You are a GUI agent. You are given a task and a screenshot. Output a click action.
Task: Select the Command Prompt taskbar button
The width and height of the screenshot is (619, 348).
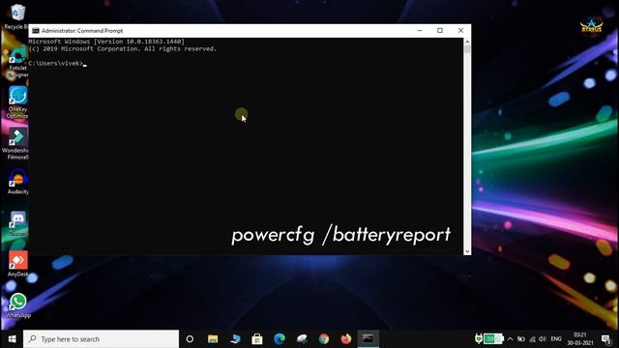368,339
